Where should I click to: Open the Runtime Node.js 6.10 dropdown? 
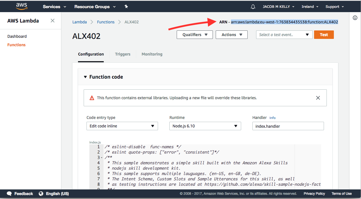tap(205, 126)
